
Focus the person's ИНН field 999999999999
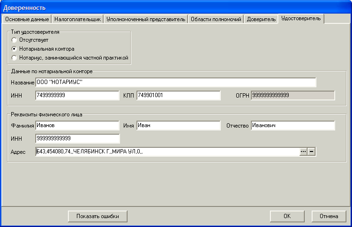point(77,138)
